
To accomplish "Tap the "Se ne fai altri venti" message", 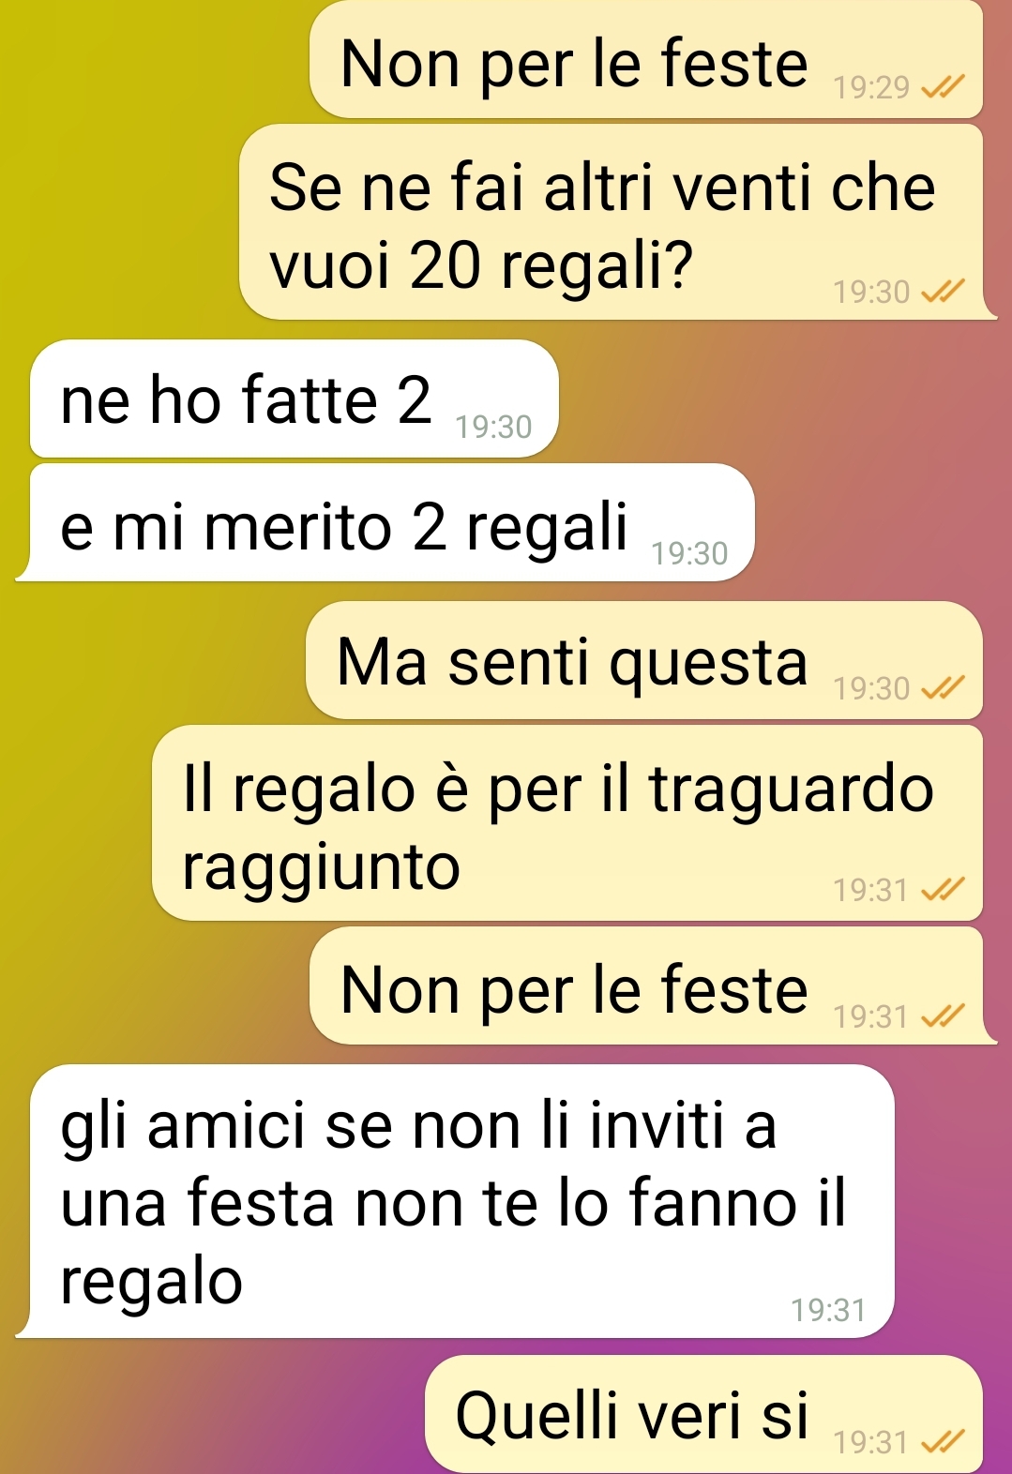I will coord(617,221).
